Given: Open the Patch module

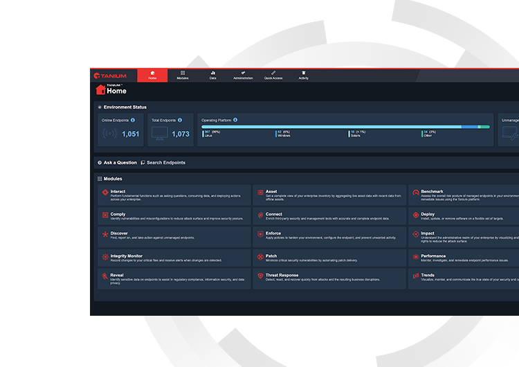Looking at the screenshot, I should coord(329,258).
